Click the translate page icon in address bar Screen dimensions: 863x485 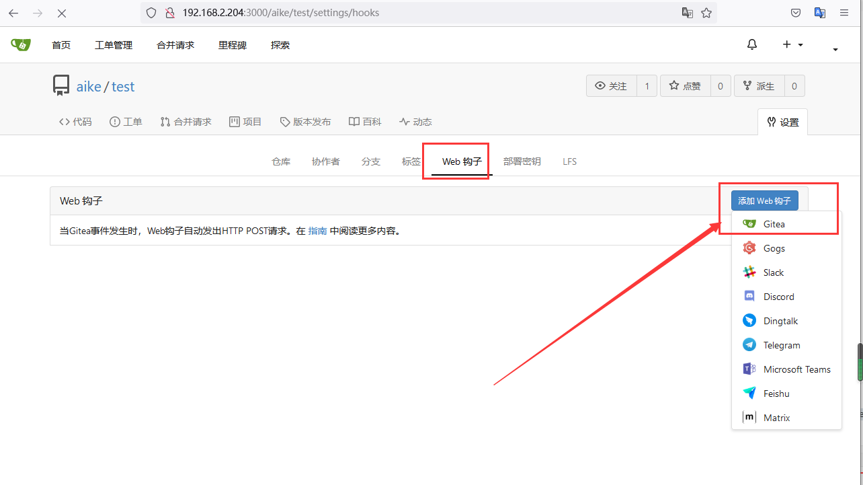pos(688,13)
